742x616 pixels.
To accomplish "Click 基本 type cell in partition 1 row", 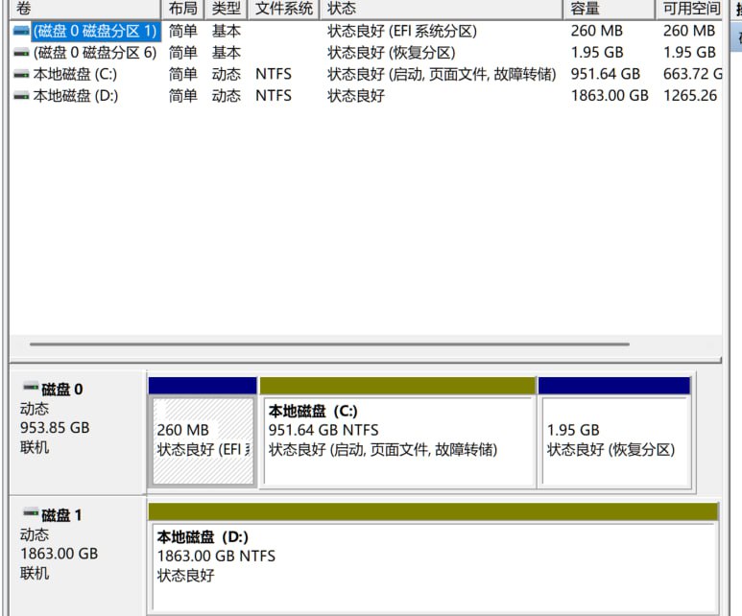I will (227, 32).
